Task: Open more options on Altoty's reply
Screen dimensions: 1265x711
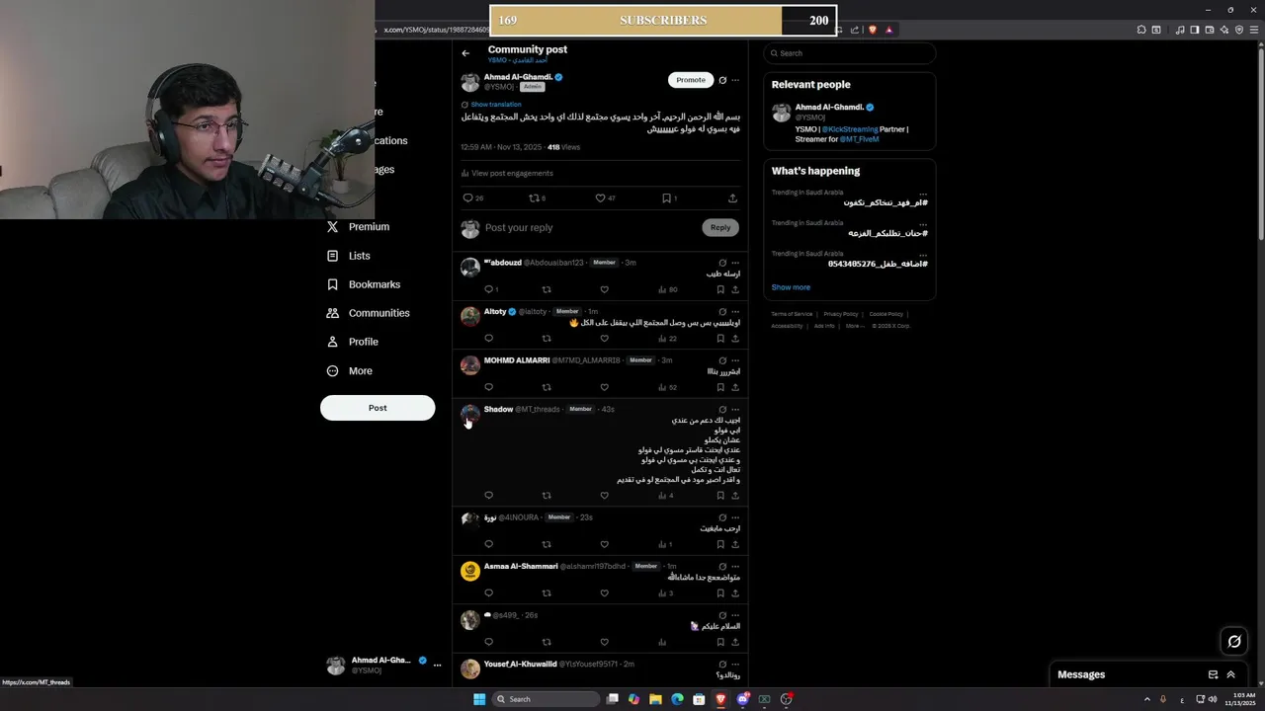Action: [735, 311]
